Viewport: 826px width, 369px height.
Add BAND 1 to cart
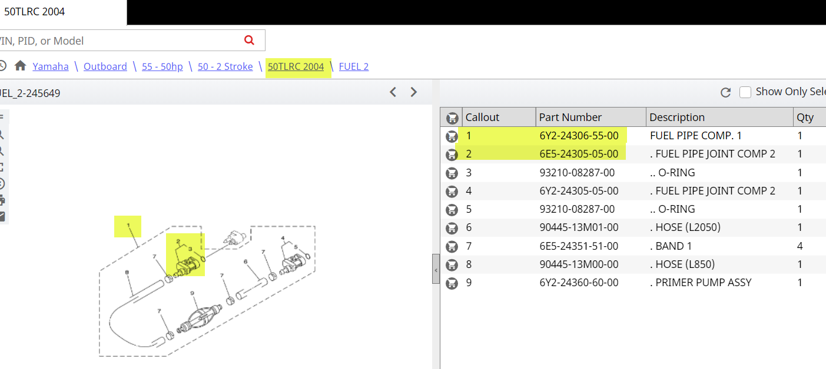452,246
